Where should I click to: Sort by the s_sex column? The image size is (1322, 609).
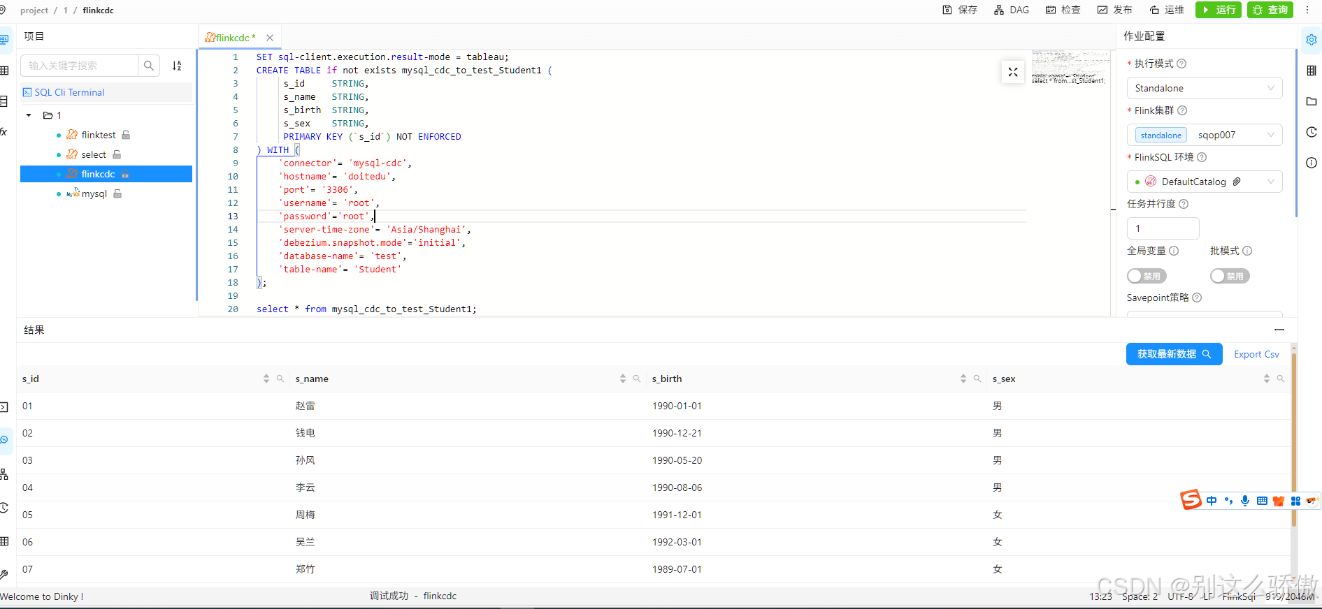point(1267,379)
